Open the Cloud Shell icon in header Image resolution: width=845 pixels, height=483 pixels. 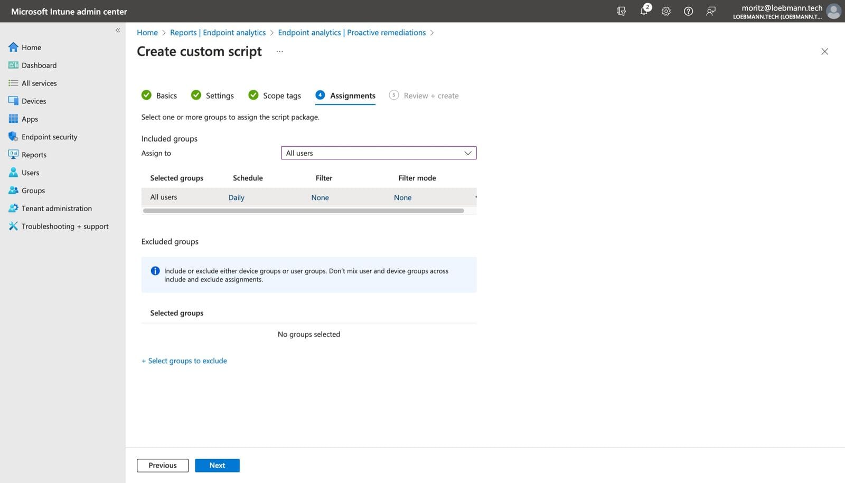tap(622, 11)
